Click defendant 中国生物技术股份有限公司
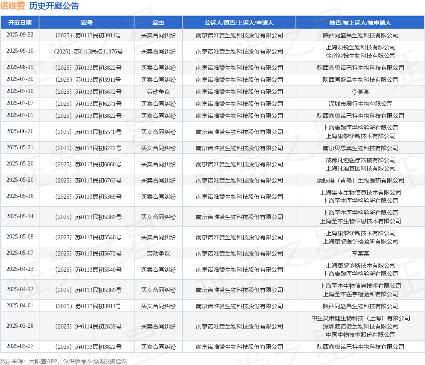The height and width of the screenshot is (365, 425). pyautogui.click(x=361, y=335)
